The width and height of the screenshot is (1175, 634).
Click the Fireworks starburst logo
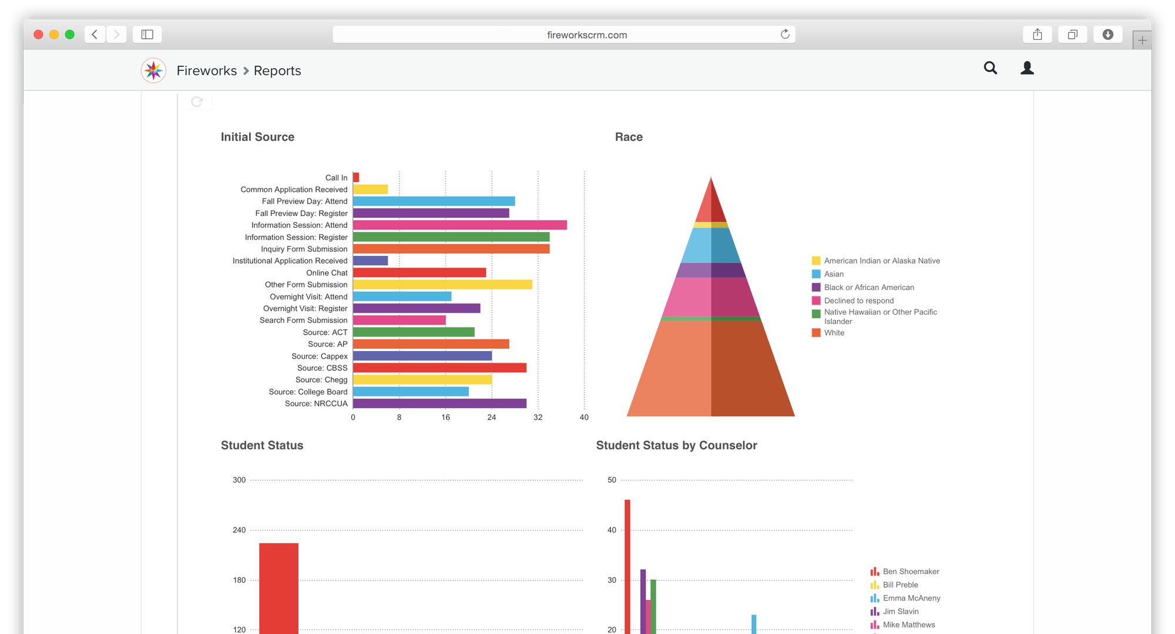click(153, 70)
